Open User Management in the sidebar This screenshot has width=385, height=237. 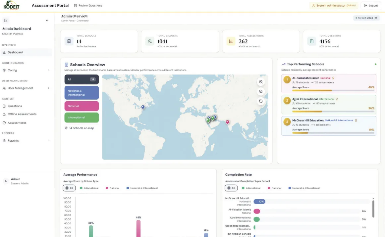[26, 88]
